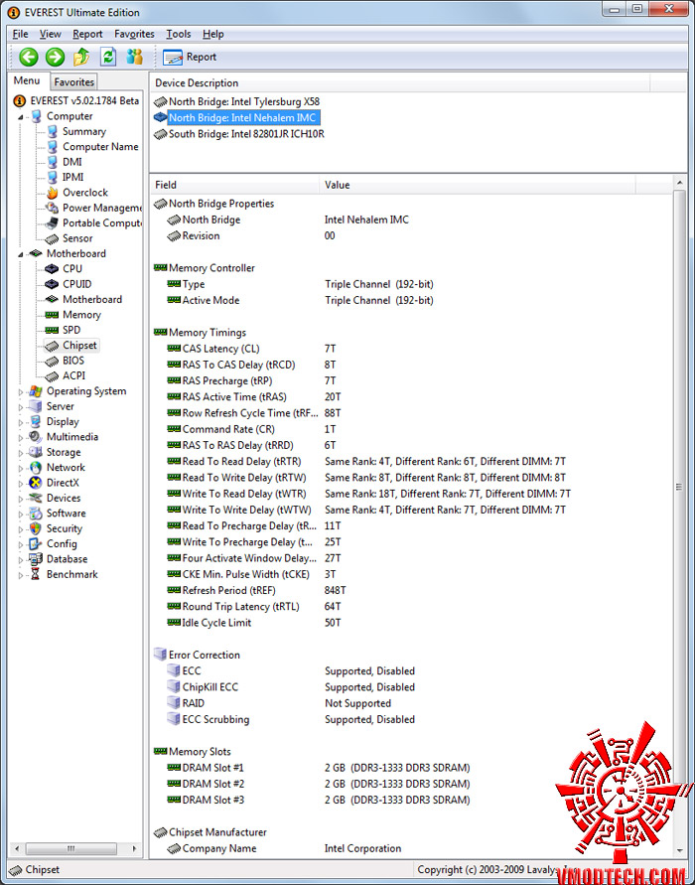Image resolution: width=695 pixels, height=885 pixels.
Task: Open the File menu
Action: coord(20,34)
